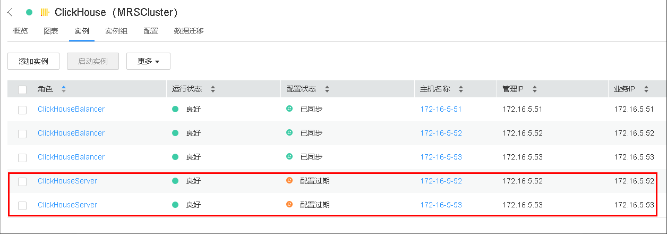667x234 pixels.
Task: Open the last ClickHouseServer role link
Action: (x=67, y=205)
